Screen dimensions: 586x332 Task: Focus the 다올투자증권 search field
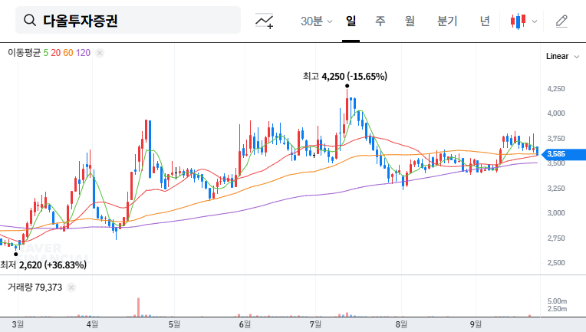coord(128,20)
